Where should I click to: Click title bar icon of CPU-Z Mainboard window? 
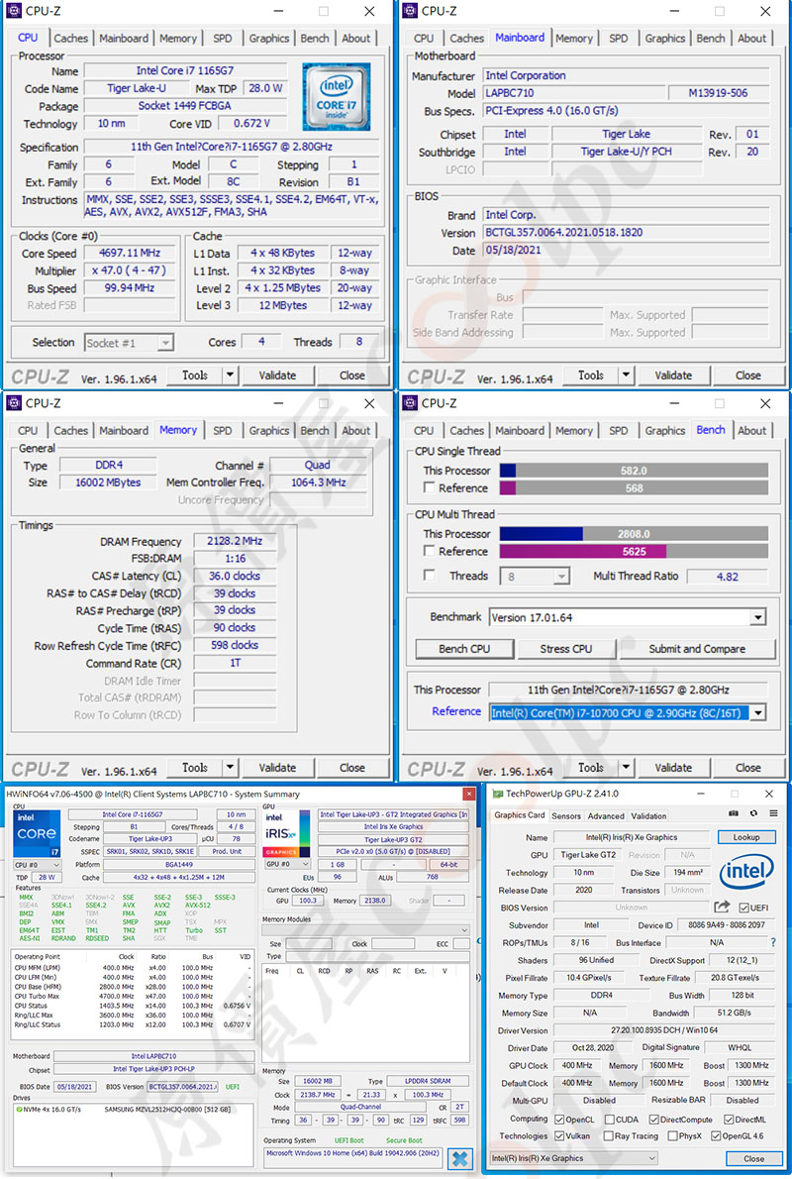tap(410, 11)
